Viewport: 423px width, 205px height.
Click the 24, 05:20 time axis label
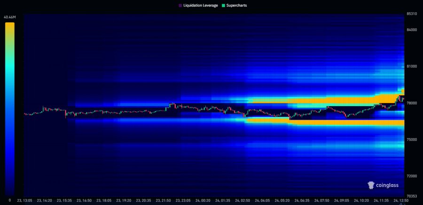[282, 201]
